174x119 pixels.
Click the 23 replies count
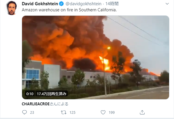click(32, 112)
